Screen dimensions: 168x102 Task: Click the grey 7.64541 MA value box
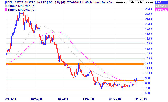[x=161, y=6]
